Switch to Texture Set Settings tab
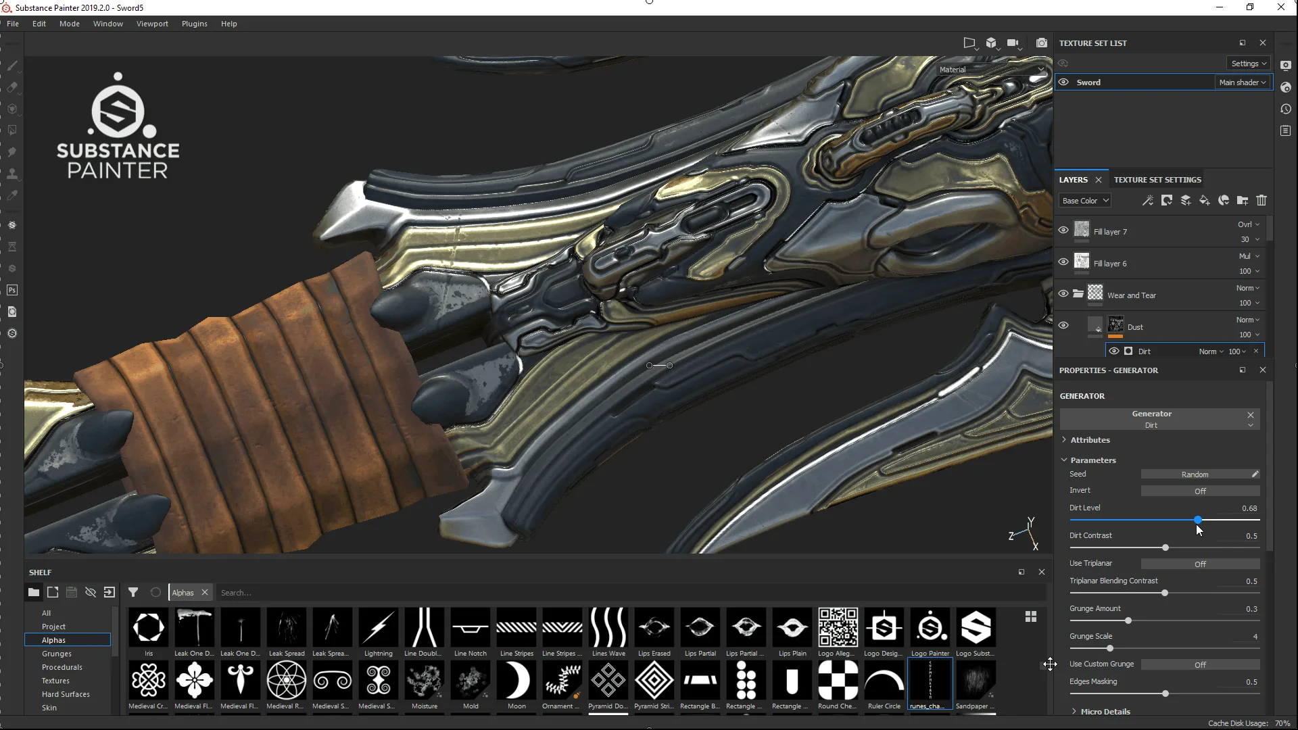 [1157, 180]
